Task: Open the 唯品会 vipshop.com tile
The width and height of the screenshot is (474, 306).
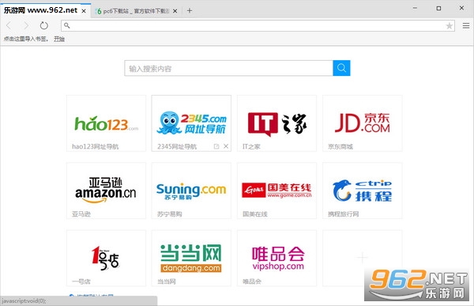Action: tap(277, 259)
